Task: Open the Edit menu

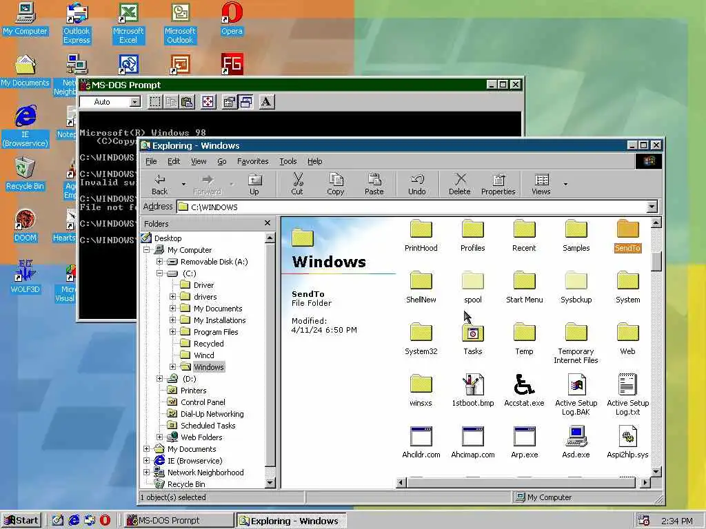Action: click(174, 161)
